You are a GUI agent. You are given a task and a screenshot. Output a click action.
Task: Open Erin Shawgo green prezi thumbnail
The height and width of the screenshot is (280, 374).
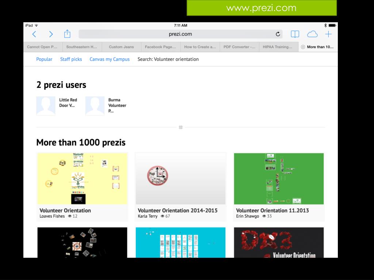click(x=279, y=179)
